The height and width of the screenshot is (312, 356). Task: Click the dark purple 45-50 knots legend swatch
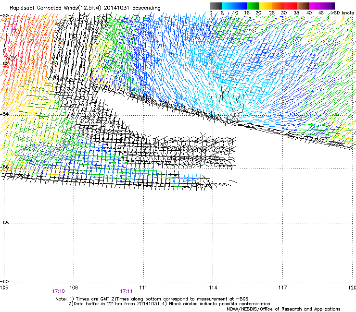[x=328, y=6]
